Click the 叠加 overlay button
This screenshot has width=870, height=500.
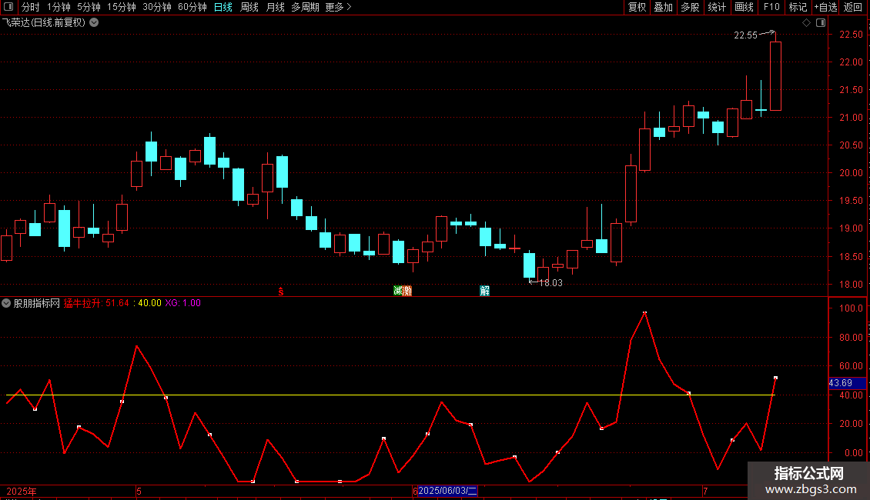click(663, 7)
